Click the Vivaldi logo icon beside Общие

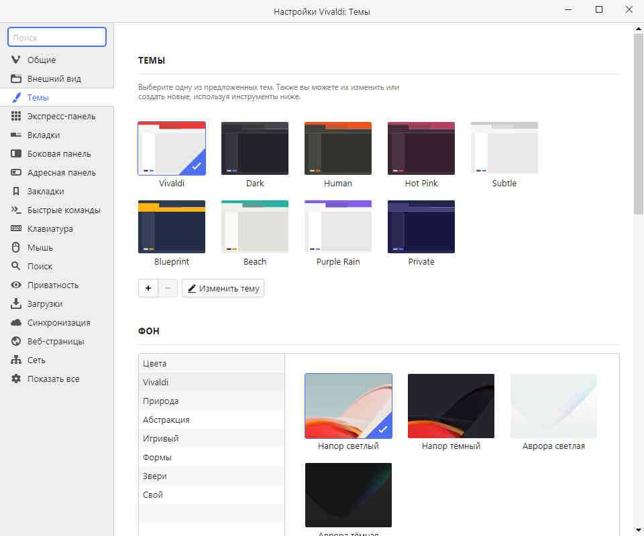[x=16, y=60]
